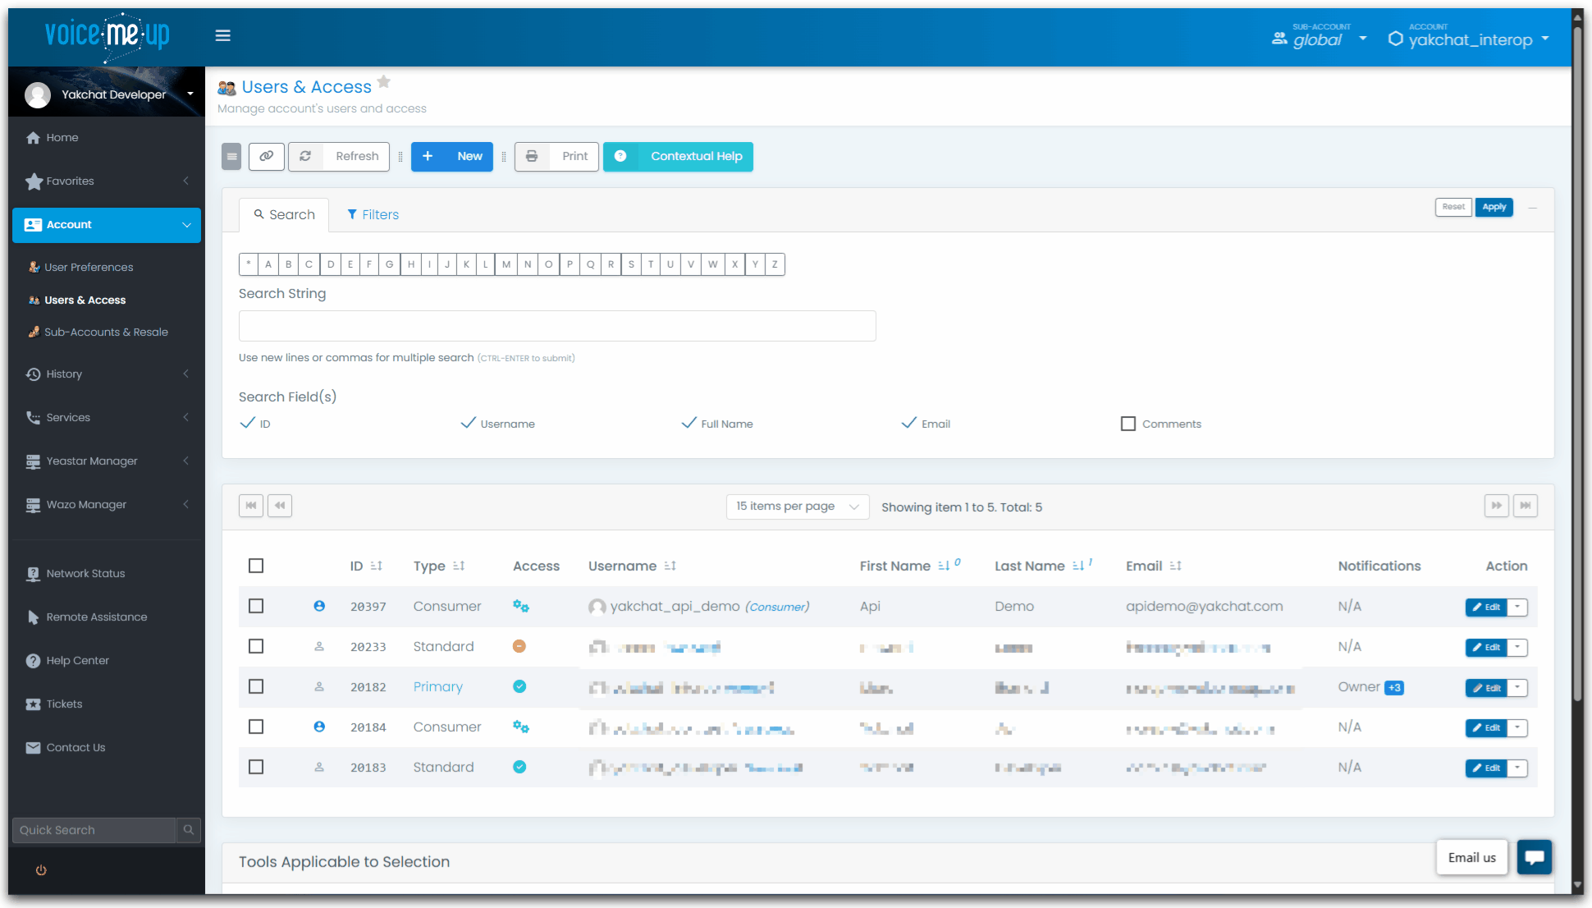
Task: Switch to the Search tab
Action: (x=284, y=214)
